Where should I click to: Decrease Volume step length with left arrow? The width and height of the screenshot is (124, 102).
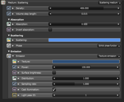click(50, 14)
